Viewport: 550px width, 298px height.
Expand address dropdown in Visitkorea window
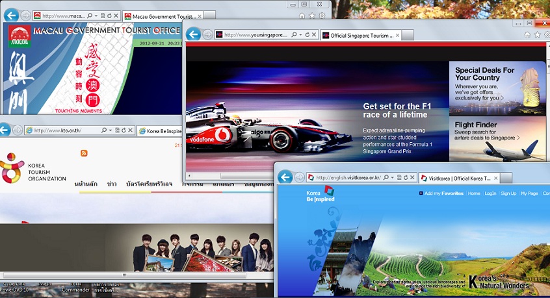pos(392,178)
